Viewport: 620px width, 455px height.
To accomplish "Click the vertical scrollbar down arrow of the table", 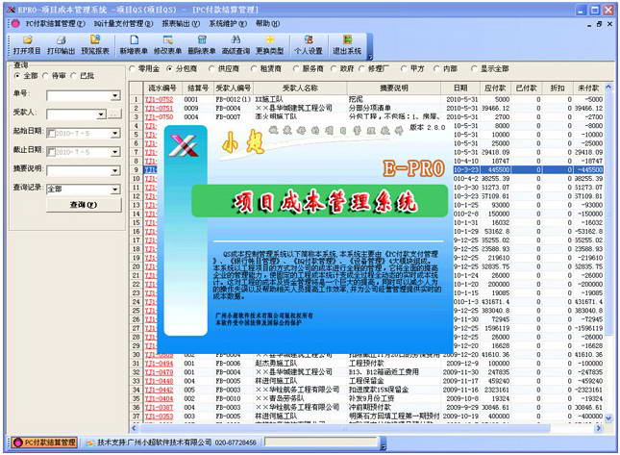I will (608, 417).
